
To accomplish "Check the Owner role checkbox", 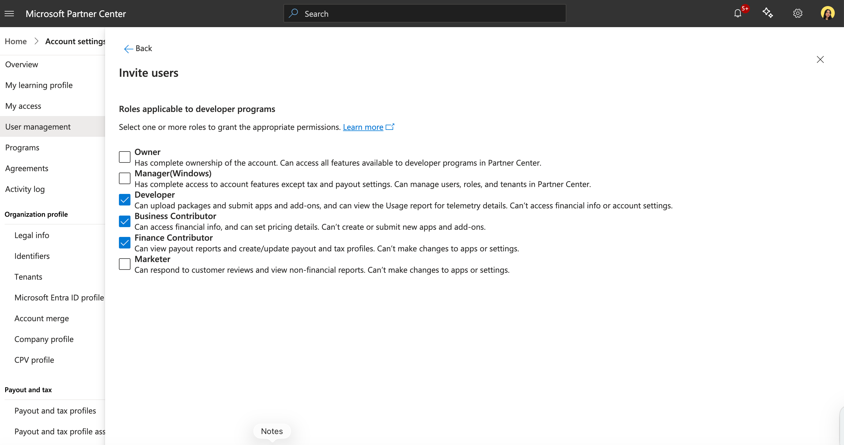I will click(124, 157).
